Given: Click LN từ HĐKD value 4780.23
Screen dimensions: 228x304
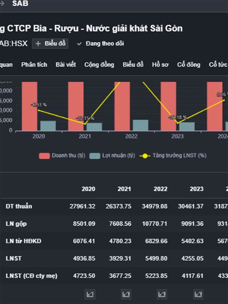Looking at the screenshot, I should [x=120, y=241].
